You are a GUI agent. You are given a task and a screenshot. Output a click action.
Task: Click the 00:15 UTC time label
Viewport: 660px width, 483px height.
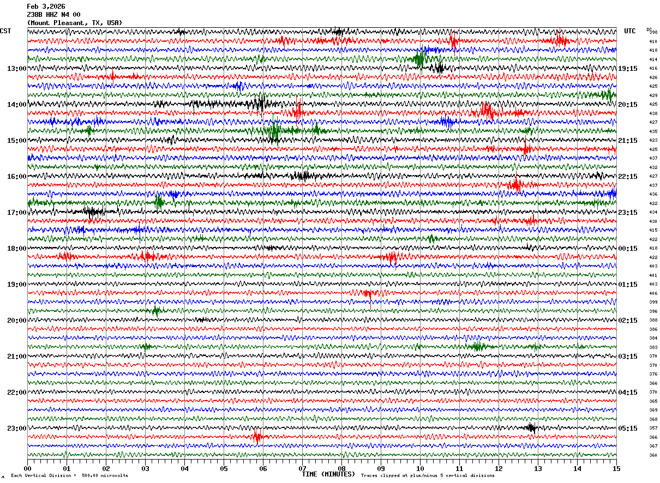pyautogui.click(x=628, y=249)
